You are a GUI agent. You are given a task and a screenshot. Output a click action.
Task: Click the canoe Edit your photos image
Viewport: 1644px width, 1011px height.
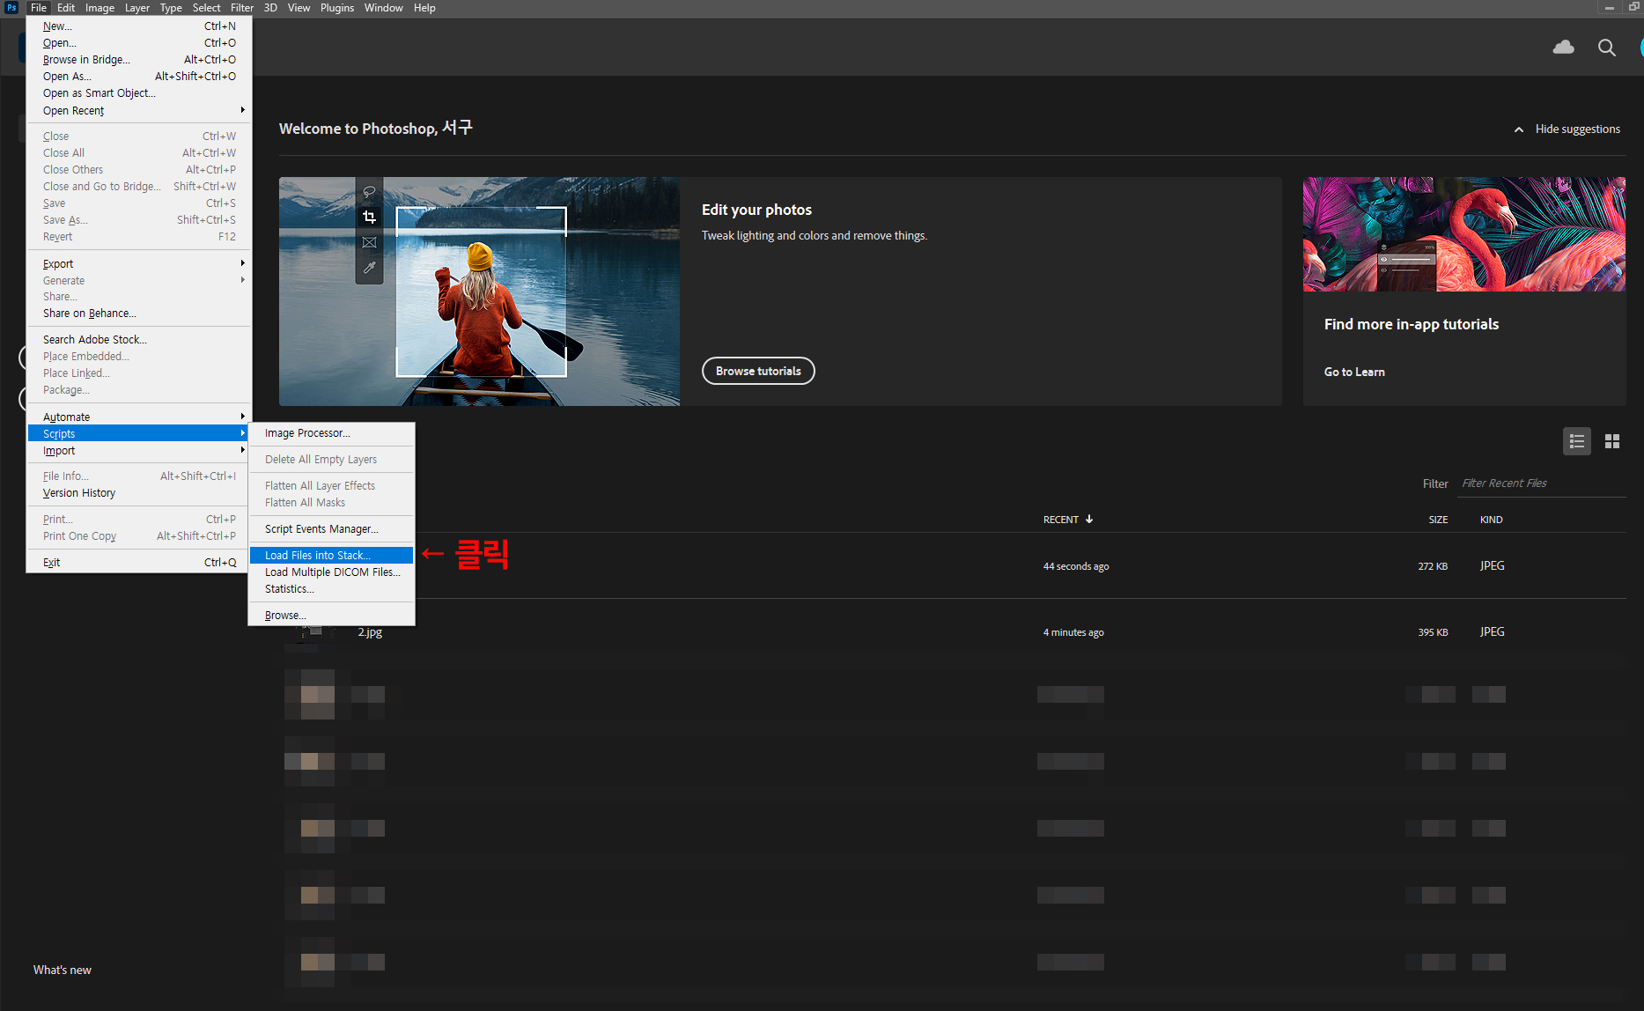click(x=479, y=291)
